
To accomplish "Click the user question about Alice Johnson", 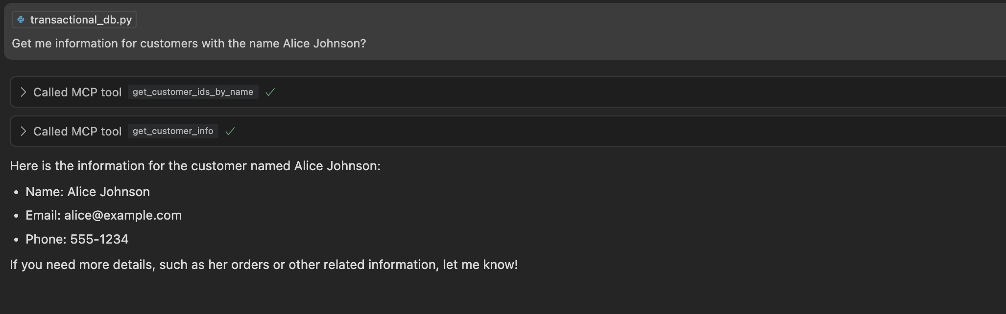I will 189,44.
